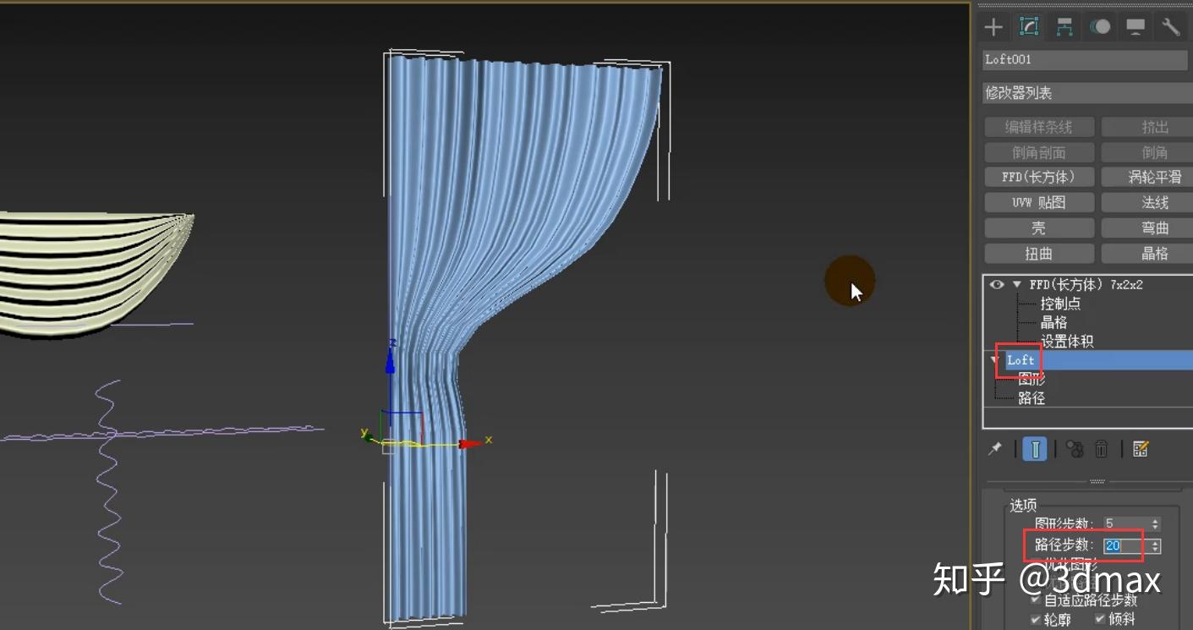1193x630 pixels.
Task: Select 晶格 sub-object in stack
Action: coord(1053,322)
